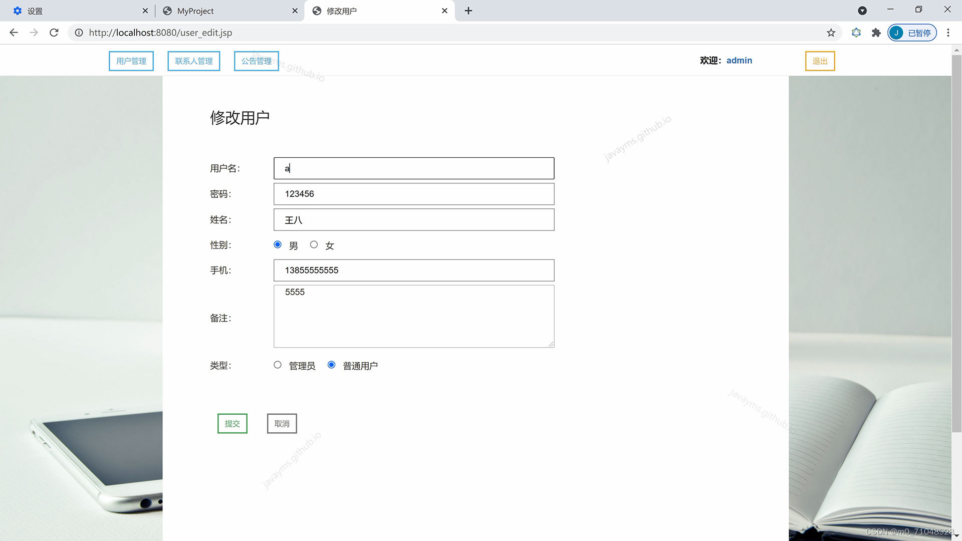Click the 退出 logout button
This screenshot has width=962, height=541.
point(820,61)
